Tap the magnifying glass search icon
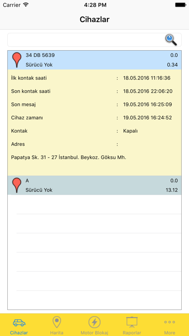Image resolution: width=189 pixels, height=336 pixels. tap(171, 40)
